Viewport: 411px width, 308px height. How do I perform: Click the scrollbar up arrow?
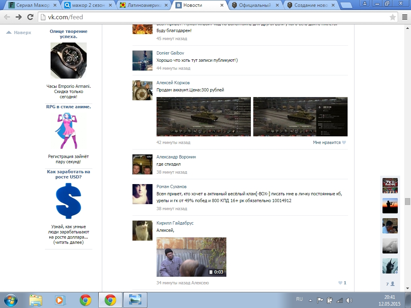[407, 28]
